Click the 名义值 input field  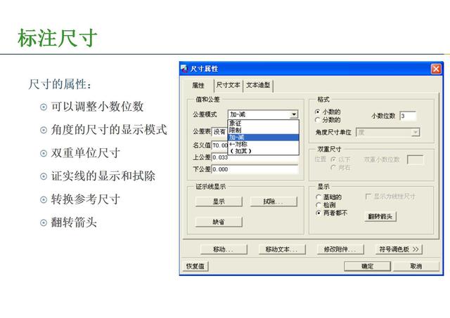pos(220,145)
